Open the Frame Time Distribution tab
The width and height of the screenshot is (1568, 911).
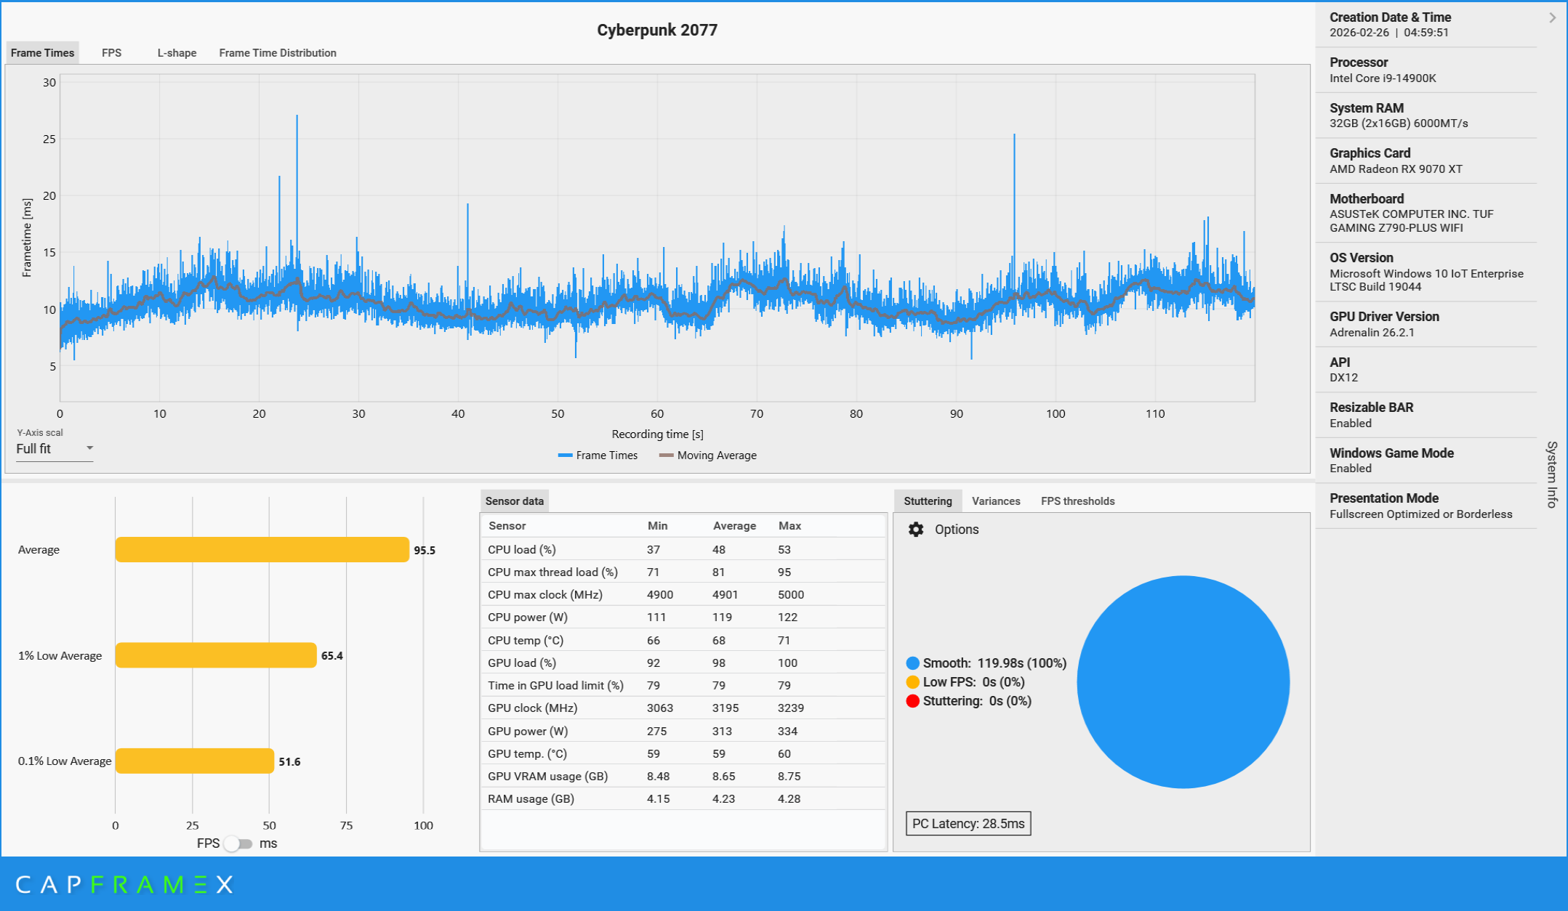click(x=277, y=53)
